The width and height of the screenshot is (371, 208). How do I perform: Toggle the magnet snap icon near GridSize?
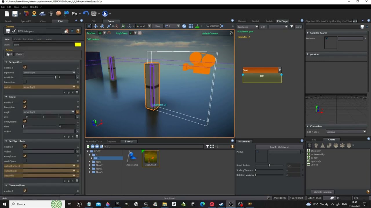point(109,33)
